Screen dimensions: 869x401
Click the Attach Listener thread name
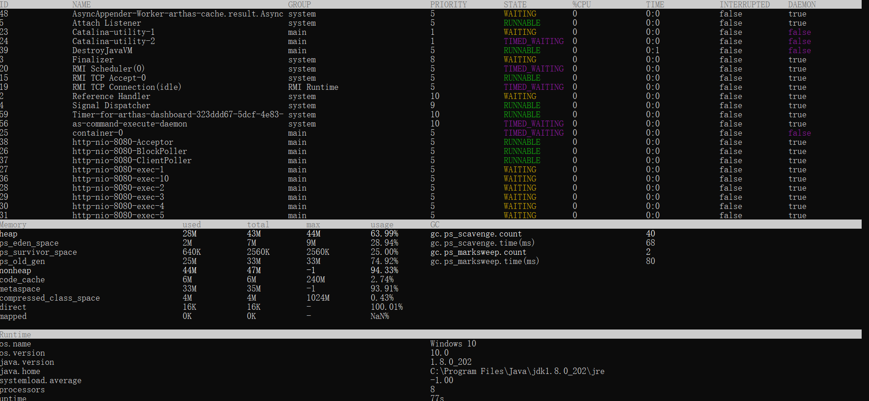click(106, 23)
